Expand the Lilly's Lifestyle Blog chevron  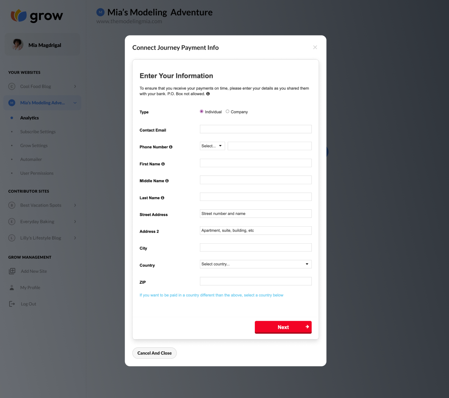click(75, 238)
